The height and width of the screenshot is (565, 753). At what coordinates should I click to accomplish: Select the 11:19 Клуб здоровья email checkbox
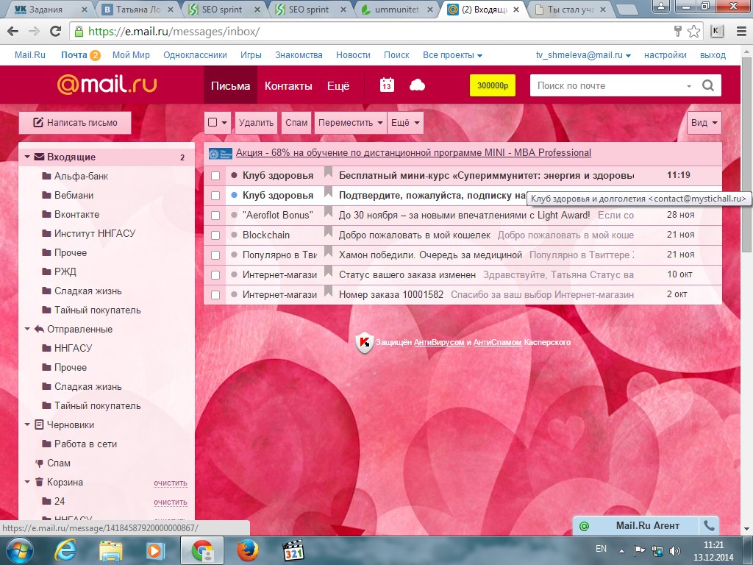coord(215,176)
